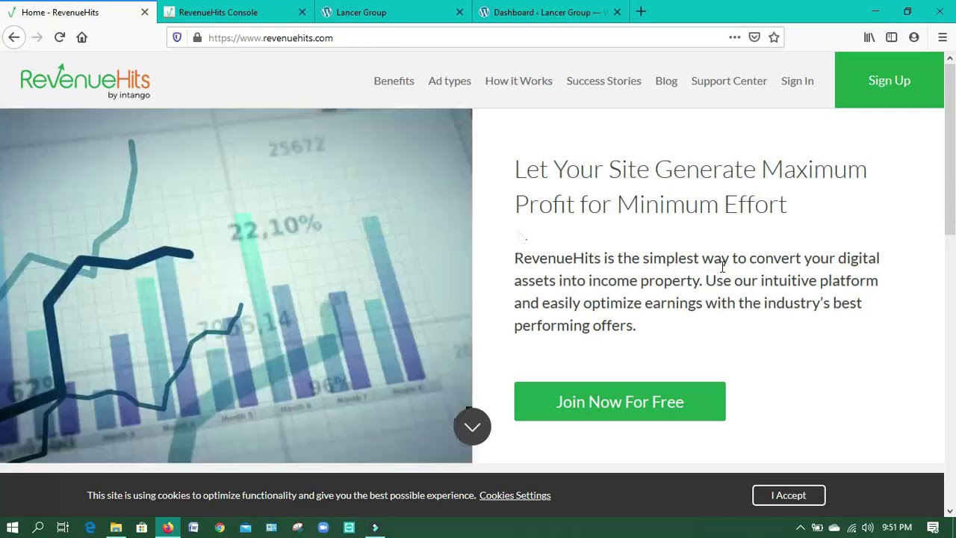The image size is (956, 538).
Task: Launch Microsoft Edge from taskbar
Action: [x=90, y=528]
